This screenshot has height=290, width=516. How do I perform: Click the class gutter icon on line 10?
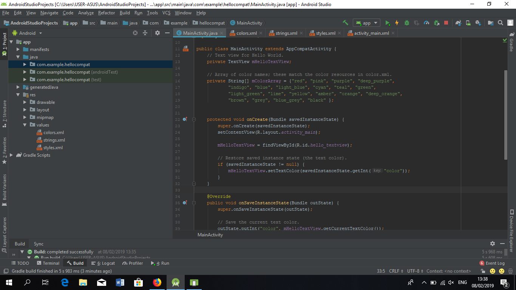coord(185,49)
